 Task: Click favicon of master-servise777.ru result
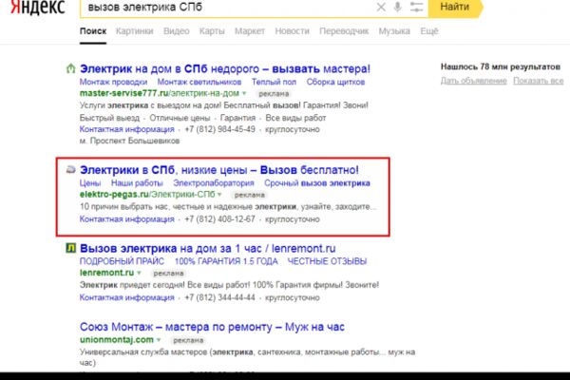(70, 68)
